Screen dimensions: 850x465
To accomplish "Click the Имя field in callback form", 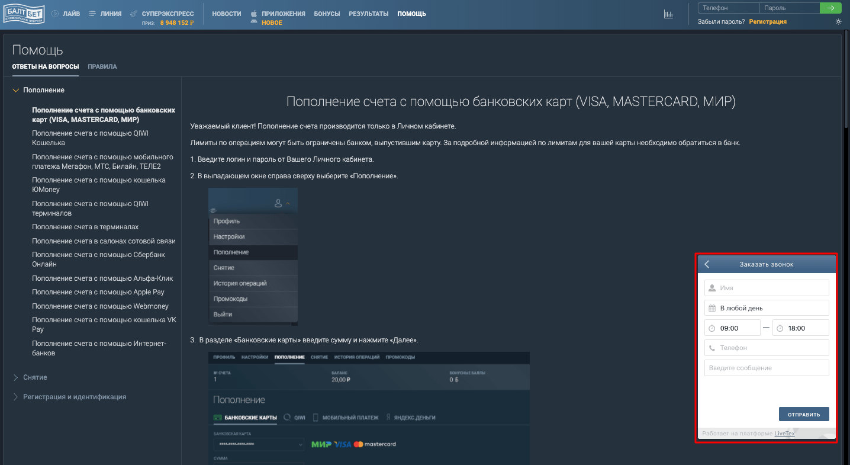I will point(767,288).
